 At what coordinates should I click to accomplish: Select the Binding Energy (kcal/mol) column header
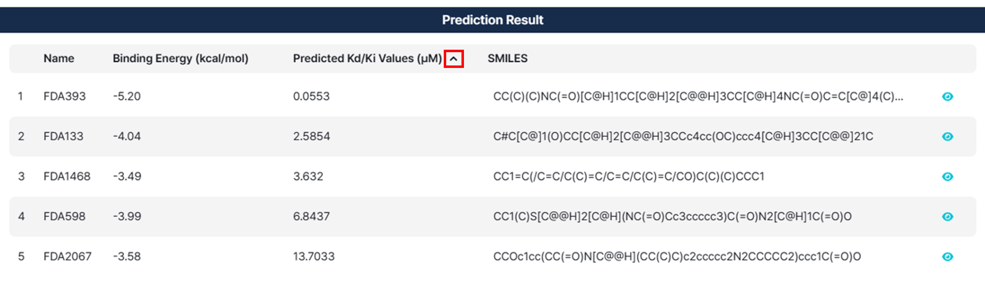click(180, 59)
